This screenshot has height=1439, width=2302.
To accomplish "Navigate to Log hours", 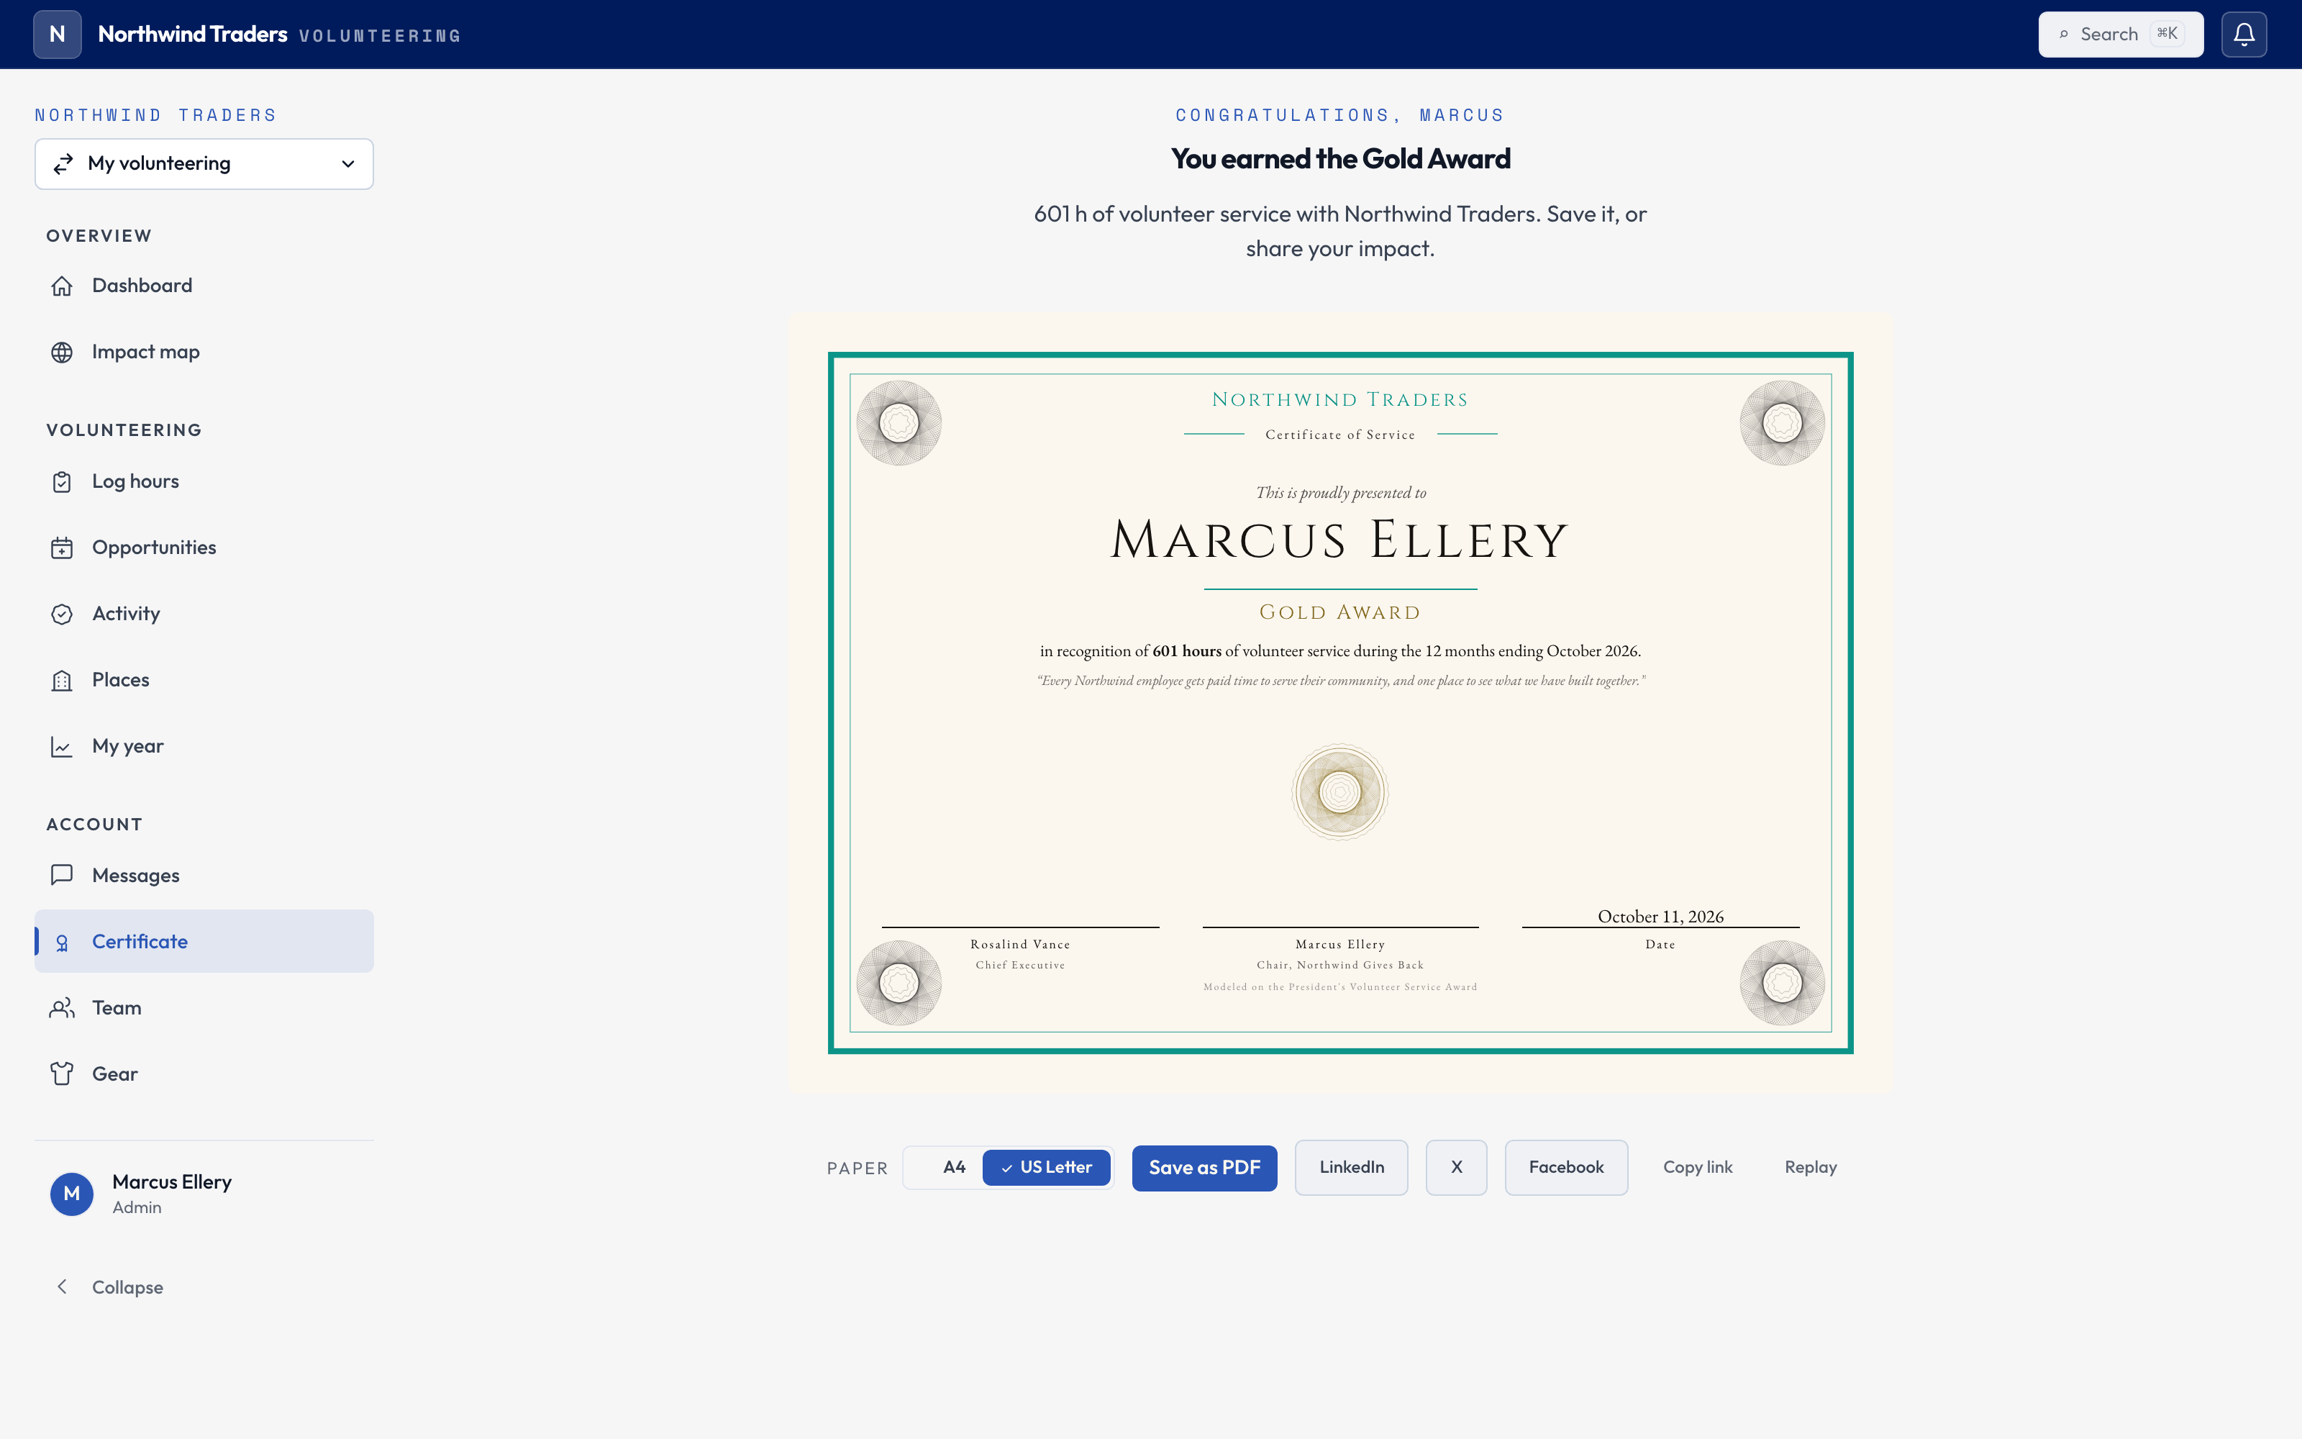I will [x=204, y=481].
